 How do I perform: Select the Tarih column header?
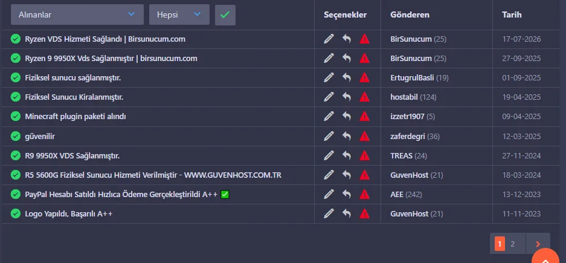tap(512, 15)
